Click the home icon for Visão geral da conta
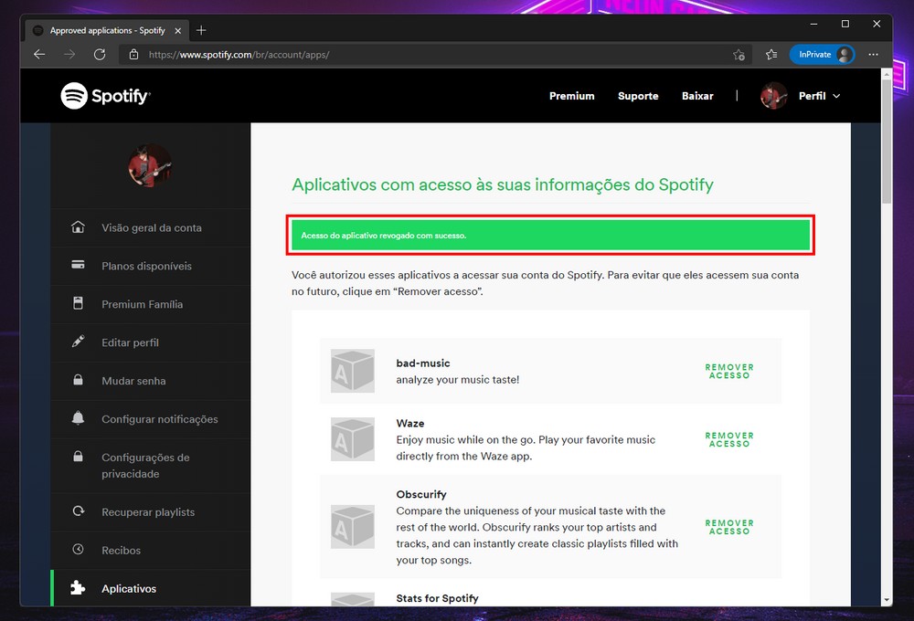Image resolution: width=914 pixels, height=621 pixels. [79, 227]
